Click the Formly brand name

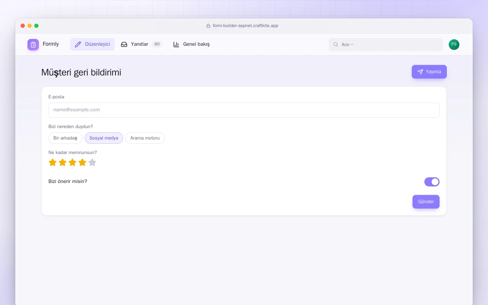click(51, 44)
